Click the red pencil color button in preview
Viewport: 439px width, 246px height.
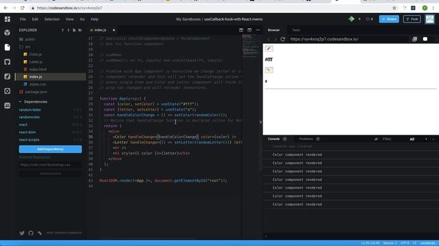point(269,49)
